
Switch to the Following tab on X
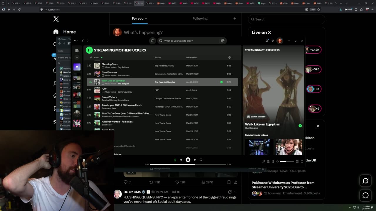[x=200, y=18]
